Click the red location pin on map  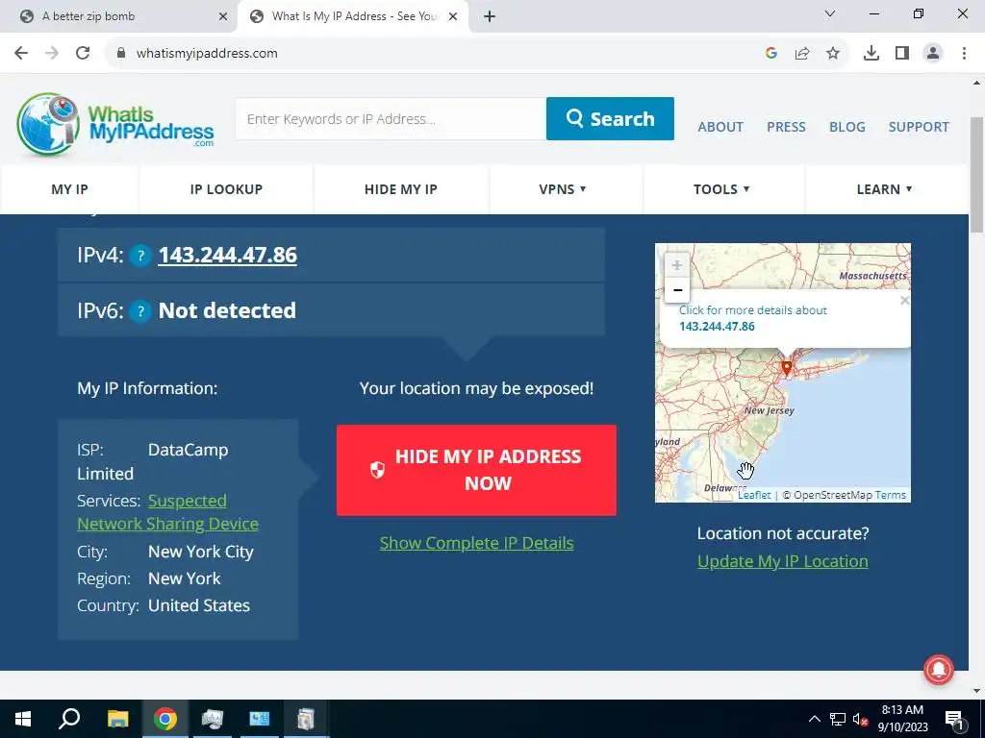787,368
